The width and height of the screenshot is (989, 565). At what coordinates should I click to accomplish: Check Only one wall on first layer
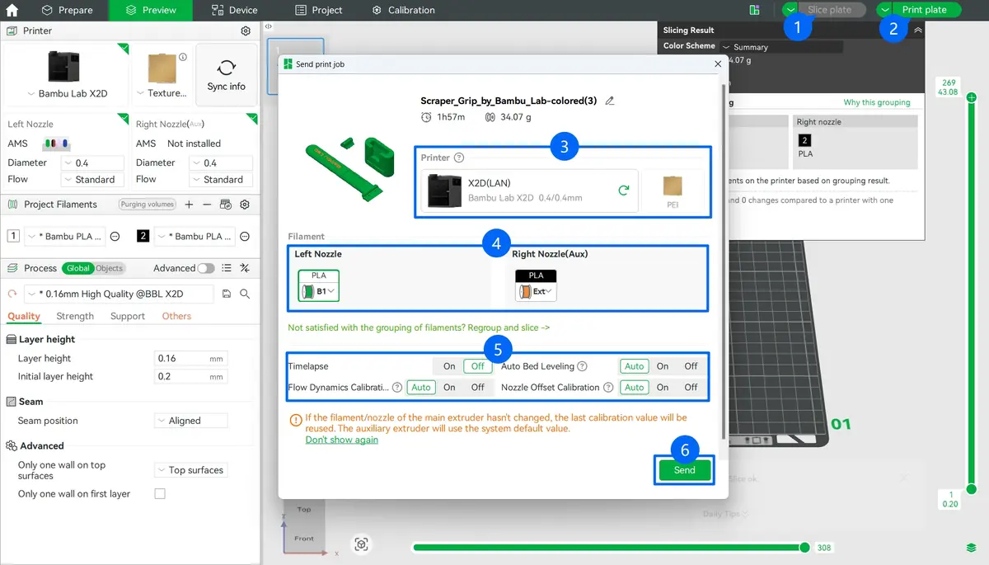click(x=160, y=494)
